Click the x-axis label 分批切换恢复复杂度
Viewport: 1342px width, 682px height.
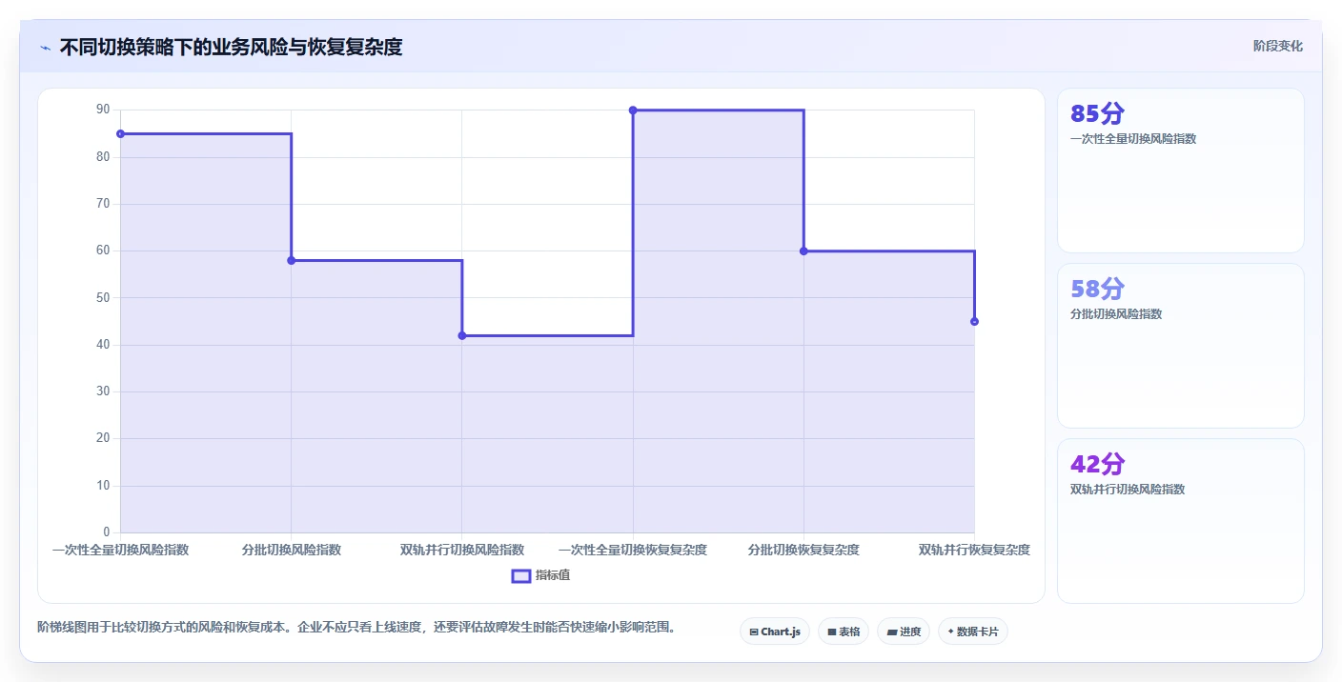pos(803,550)
